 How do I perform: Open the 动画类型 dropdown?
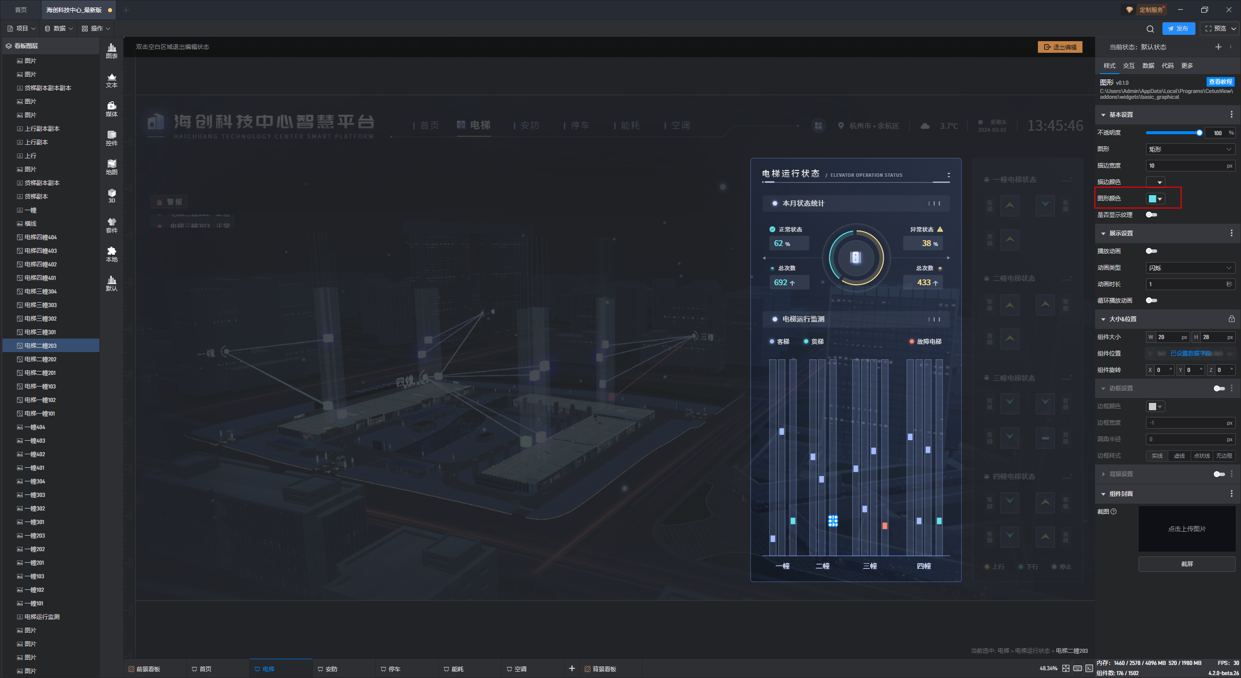pos(1190,268)
